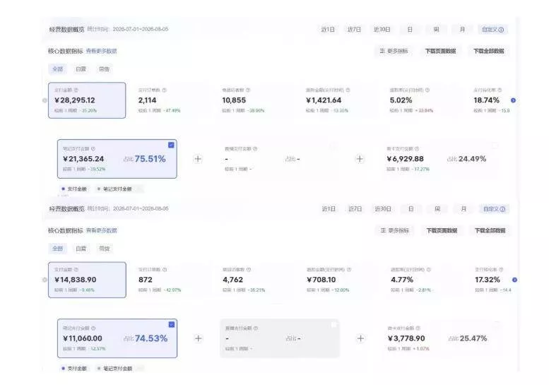Click plus icon left of ¥6,929.88 card
The image size is (549, 385).
[360, 159]
